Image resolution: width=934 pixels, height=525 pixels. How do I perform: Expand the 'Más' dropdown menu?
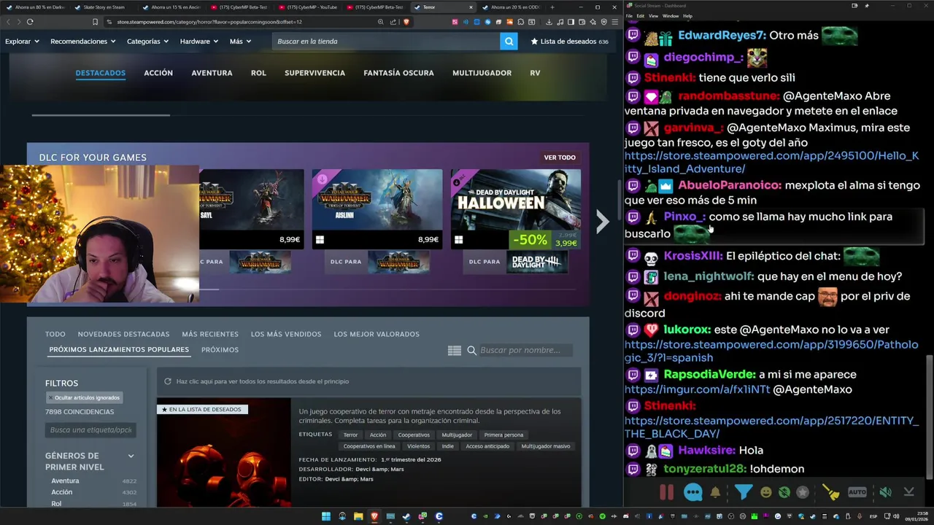(240, 42)
